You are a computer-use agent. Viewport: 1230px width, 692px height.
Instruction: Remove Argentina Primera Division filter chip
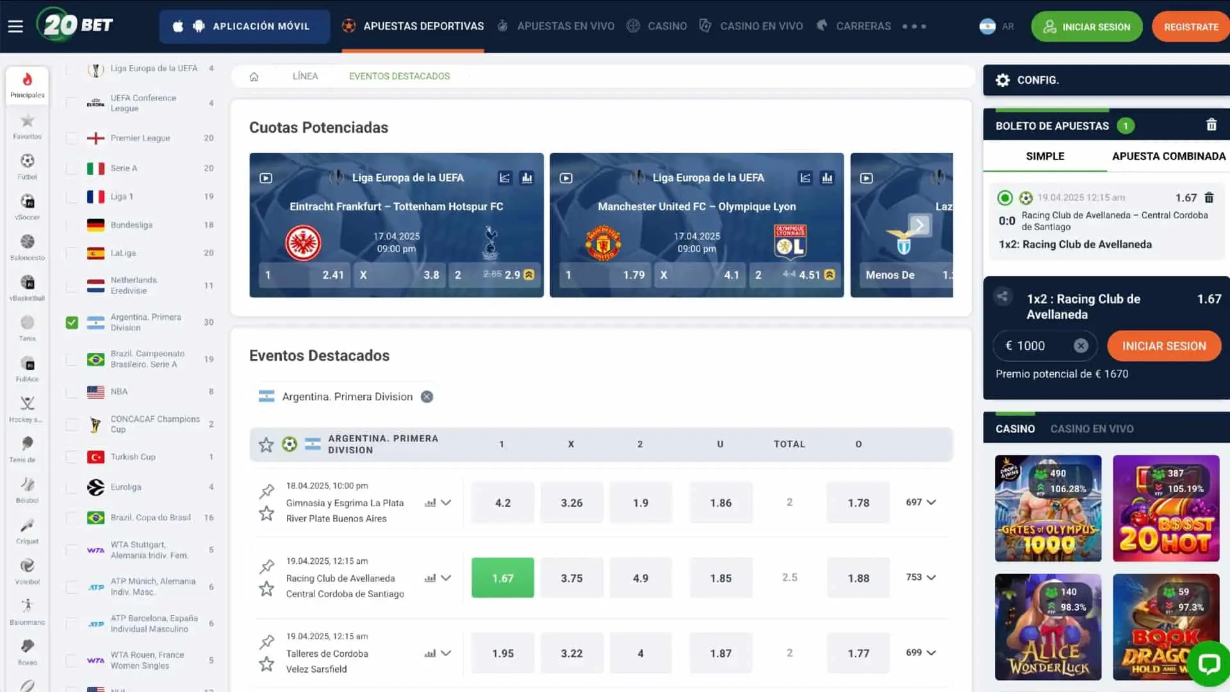click(x=427, y=397)
